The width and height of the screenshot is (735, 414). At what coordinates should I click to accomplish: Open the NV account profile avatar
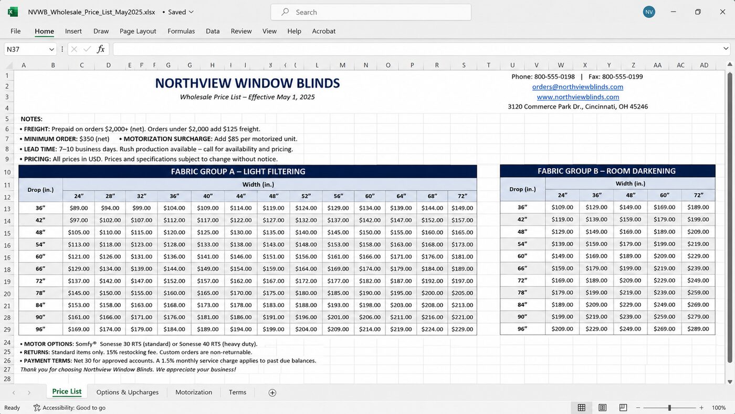click(649, 12)
